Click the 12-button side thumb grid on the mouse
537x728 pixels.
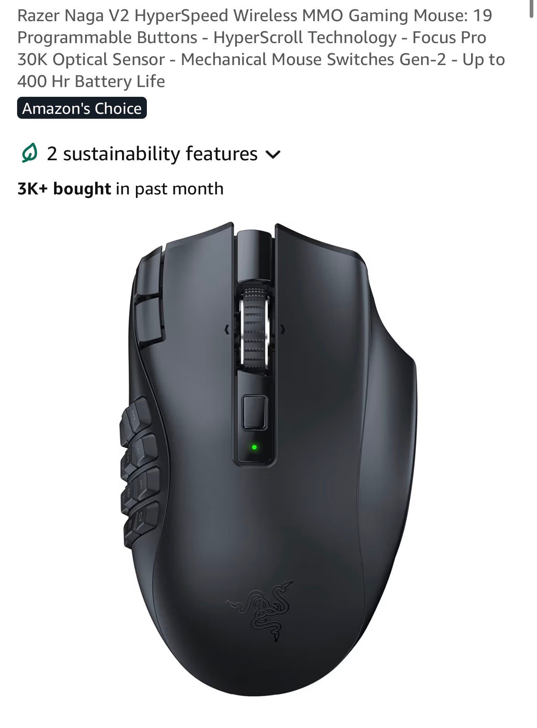[139, 470]
